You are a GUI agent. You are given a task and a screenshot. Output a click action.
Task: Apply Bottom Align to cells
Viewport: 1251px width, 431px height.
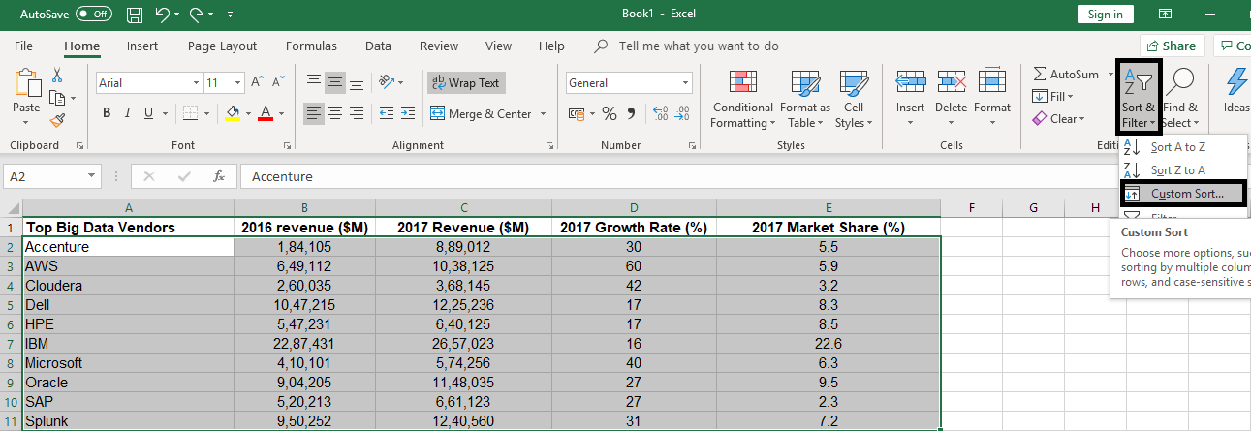[x=357, y=83]
